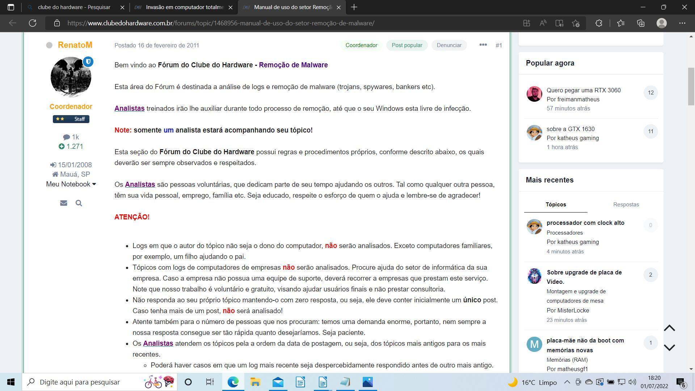Open 'Sobre upgrade de placa de Vídeo' topic
The height and width of the screenshot is (391, 695).
point(584,277)
